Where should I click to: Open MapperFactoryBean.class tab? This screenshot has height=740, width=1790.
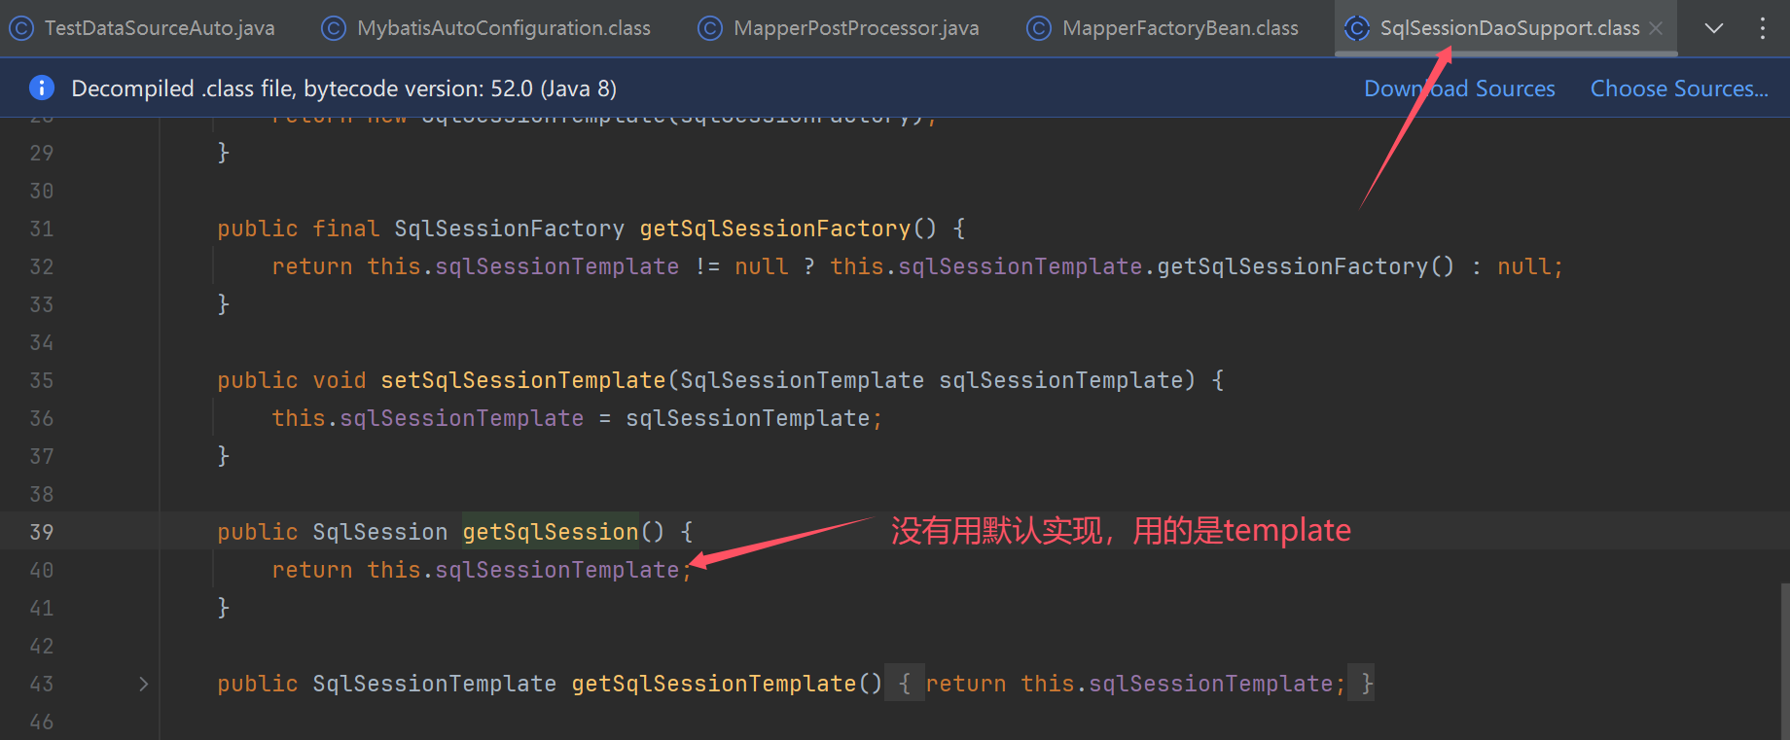pos(1180,28)
